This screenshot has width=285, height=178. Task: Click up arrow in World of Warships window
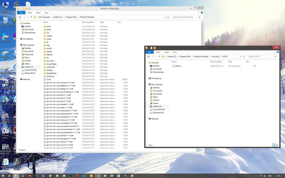click(x=31, y=17)
